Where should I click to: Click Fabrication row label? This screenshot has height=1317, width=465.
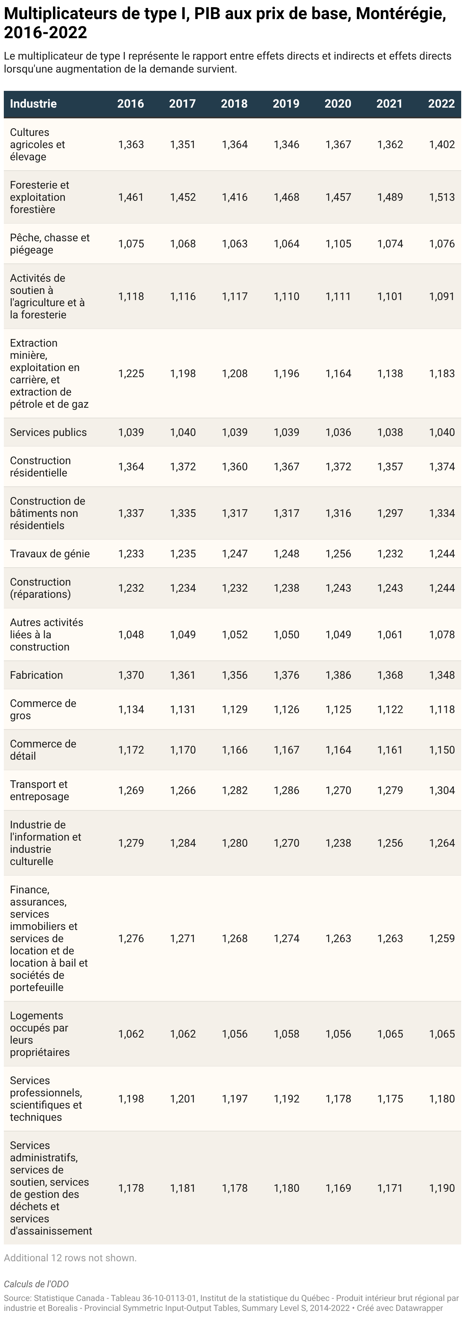(36, 675)
